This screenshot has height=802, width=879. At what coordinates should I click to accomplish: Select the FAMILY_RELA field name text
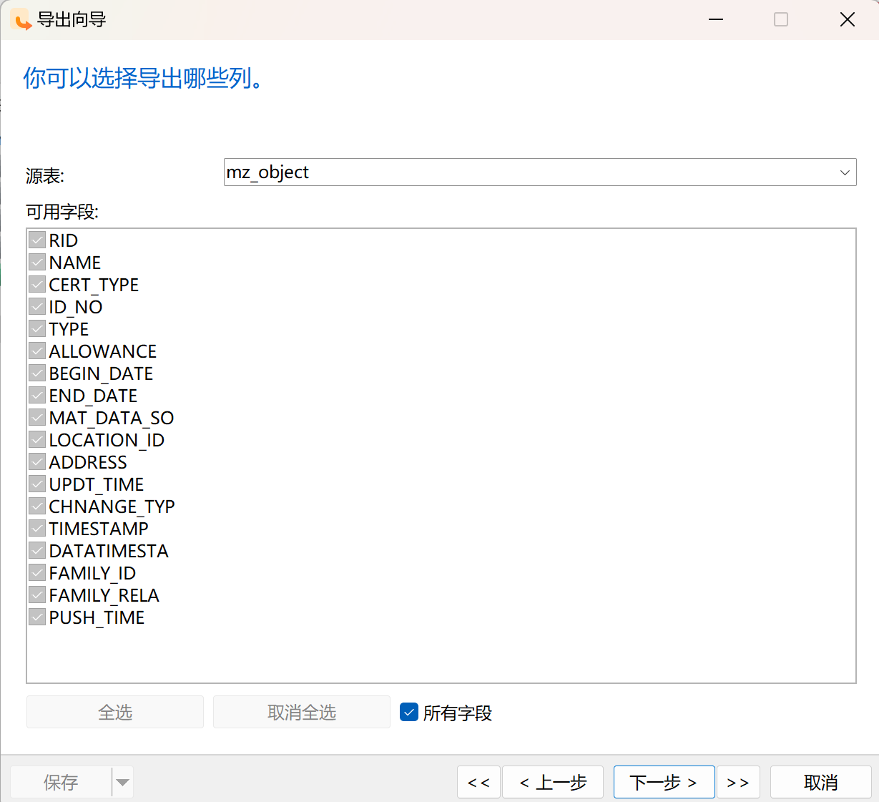(104, 595)
